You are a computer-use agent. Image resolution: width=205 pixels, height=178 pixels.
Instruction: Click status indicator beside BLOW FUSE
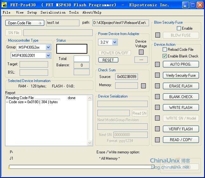pyautogui.click(x=158, y=35)
